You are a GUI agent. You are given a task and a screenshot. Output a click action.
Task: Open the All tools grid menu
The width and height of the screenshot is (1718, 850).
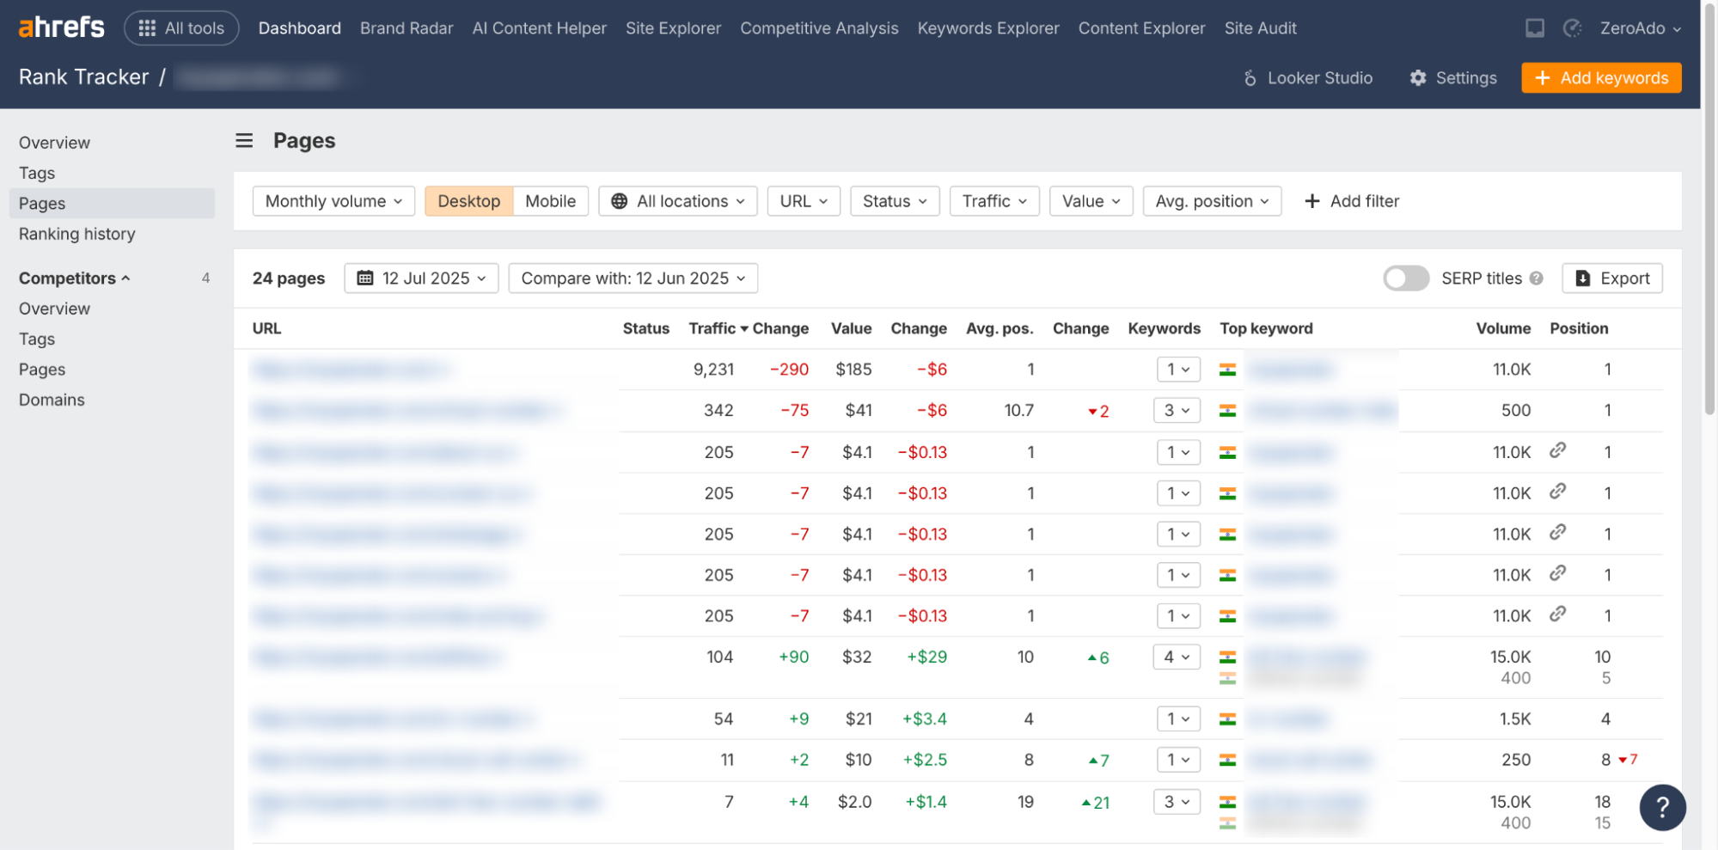181,28
